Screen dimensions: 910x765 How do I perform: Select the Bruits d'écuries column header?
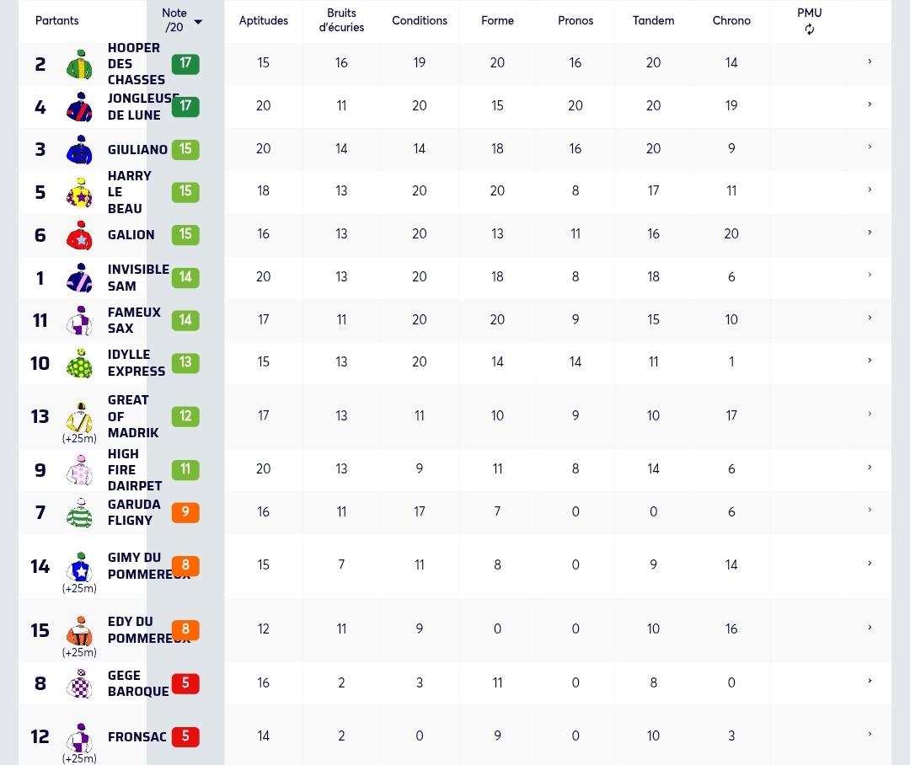pos(341,20)
